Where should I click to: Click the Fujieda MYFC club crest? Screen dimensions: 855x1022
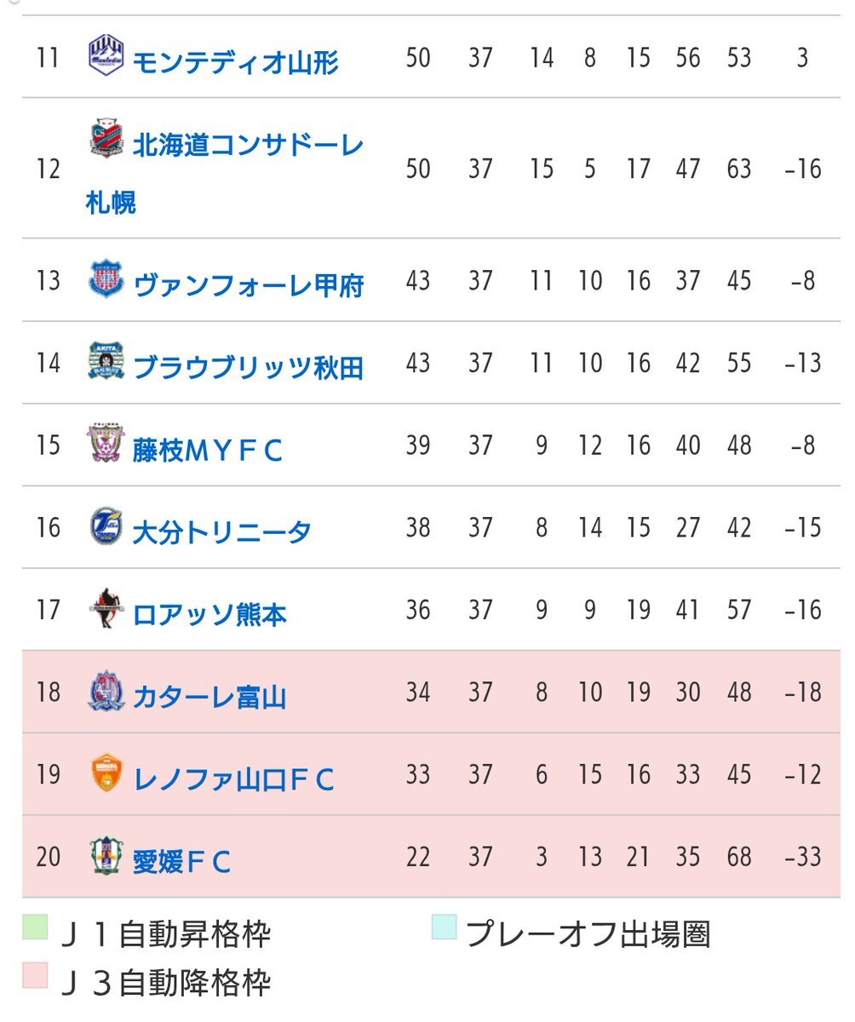click(106, 445)
